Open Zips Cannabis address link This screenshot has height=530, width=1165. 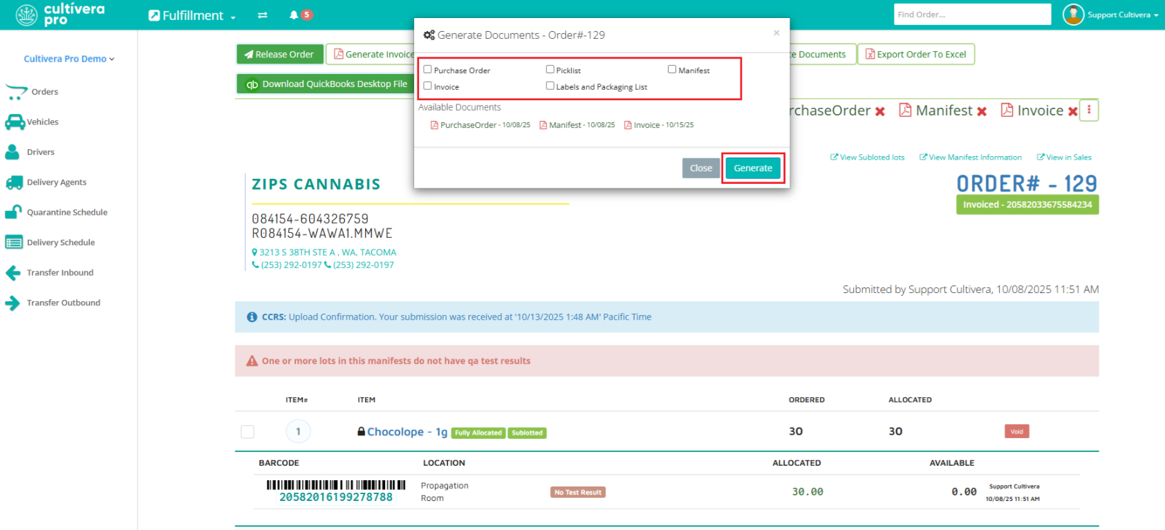tap(324, 252)
